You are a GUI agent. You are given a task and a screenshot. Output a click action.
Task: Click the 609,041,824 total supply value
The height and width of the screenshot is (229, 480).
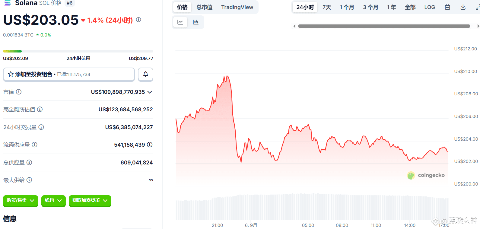point(136,163)
